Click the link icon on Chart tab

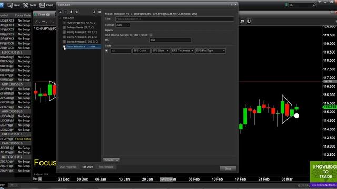point(48,15)
